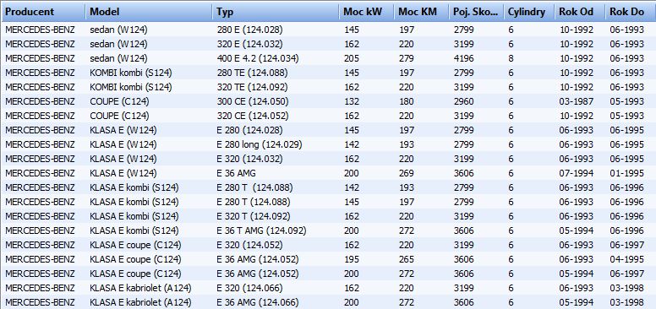Sort by the Rok Od header
The image size is (656, 309).
tap(580, 12)
